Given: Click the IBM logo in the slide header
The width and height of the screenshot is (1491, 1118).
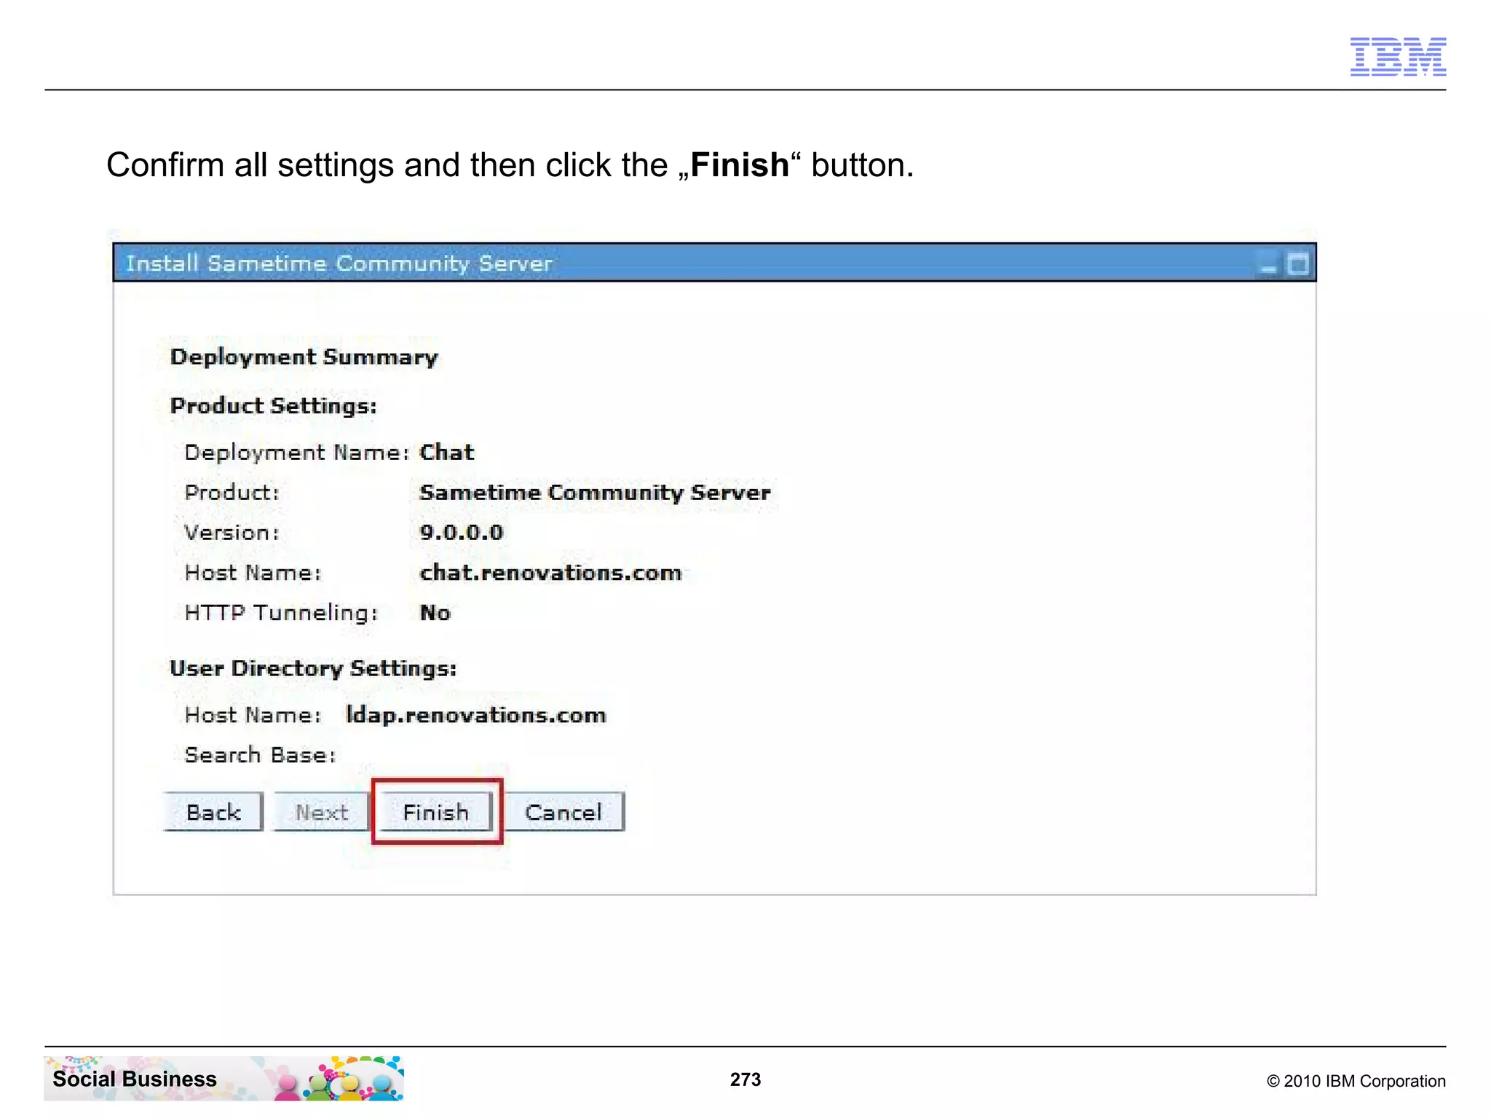Looking at the screenshot, I should point(1398,56).
